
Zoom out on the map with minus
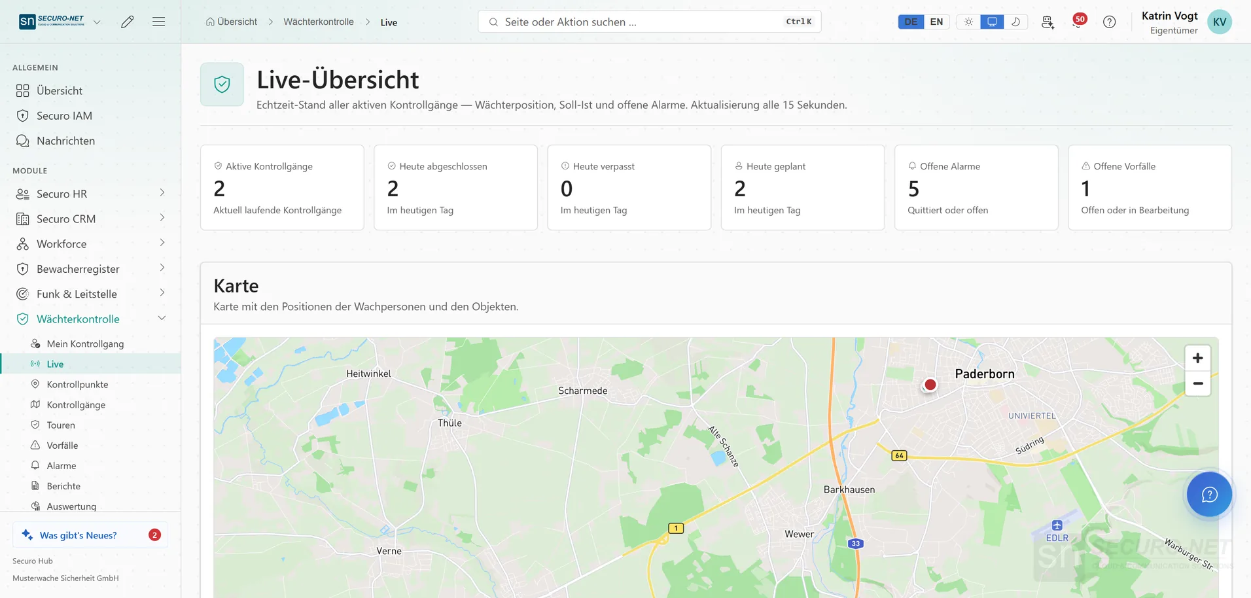(1197, 383)
